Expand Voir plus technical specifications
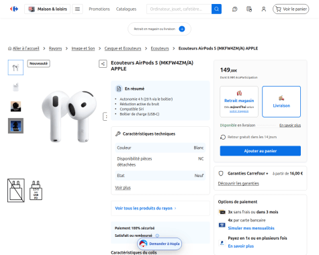The height and width of the screenshot is (255, 319). [x=123, y=188]
